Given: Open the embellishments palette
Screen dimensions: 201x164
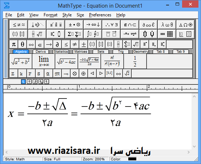Looking at the screenshot, I should 56,24.
